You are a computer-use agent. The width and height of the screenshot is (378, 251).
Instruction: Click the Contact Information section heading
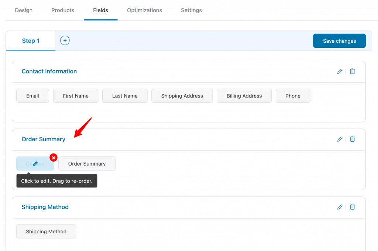49,71
